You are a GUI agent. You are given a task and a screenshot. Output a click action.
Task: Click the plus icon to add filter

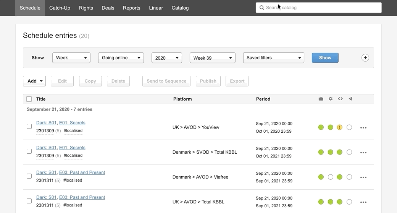(x=365, y=58)
